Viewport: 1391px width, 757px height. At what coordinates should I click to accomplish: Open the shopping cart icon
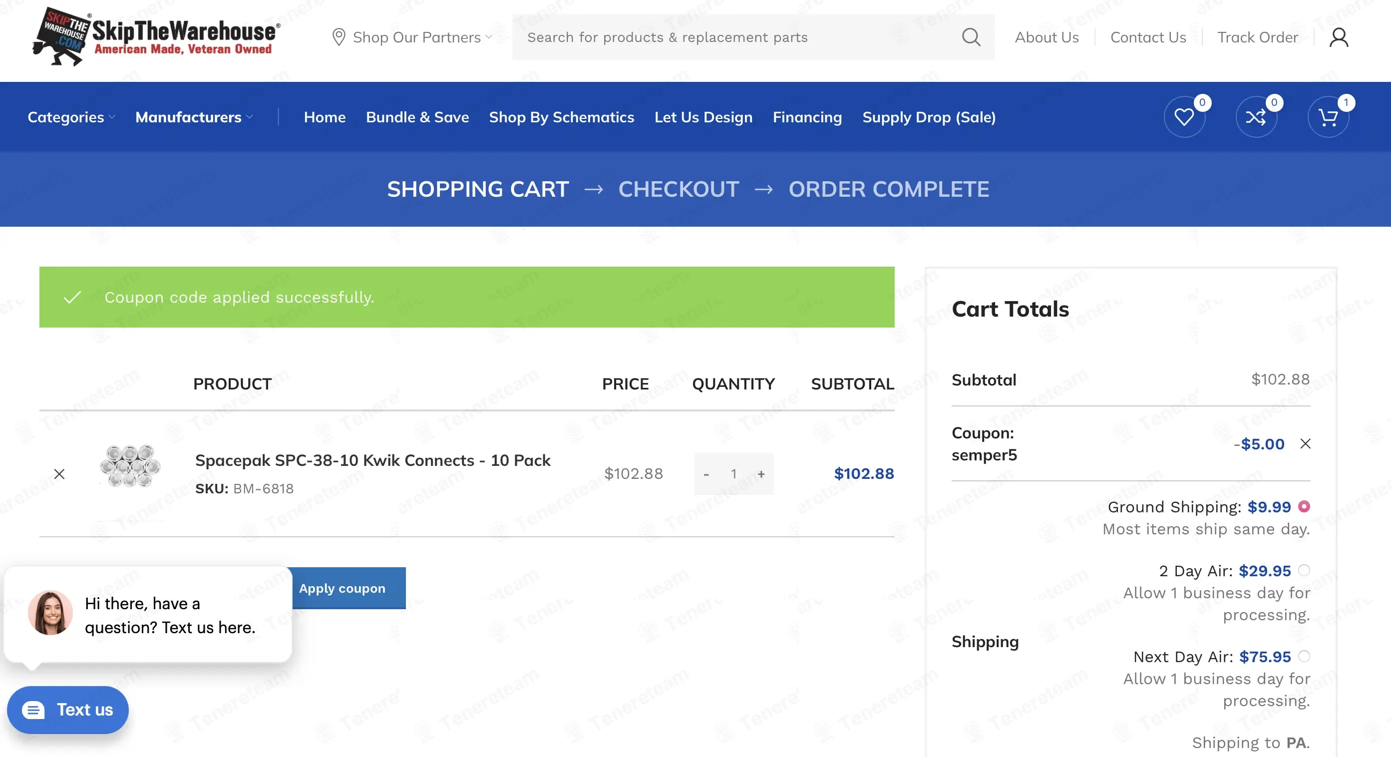pos(1328,117)
